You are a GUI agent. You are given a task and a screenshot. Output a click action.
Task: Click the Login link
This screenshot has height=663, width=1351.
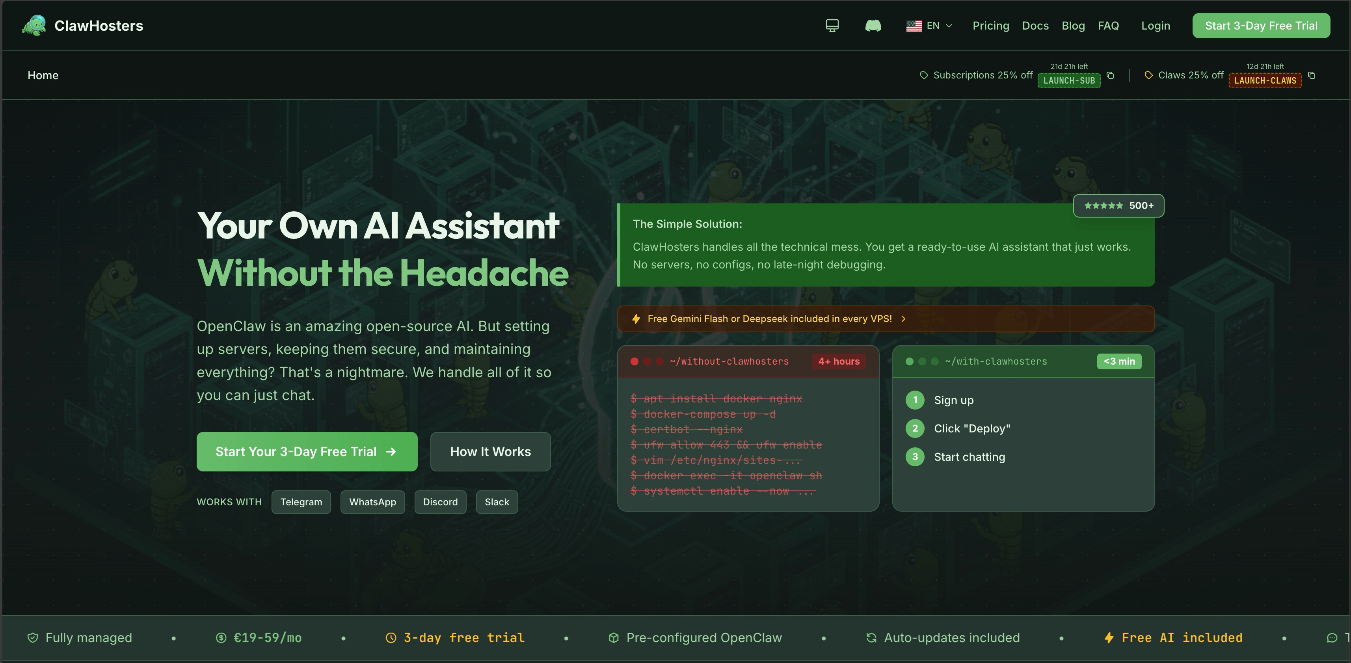[x=1156, y=25]
